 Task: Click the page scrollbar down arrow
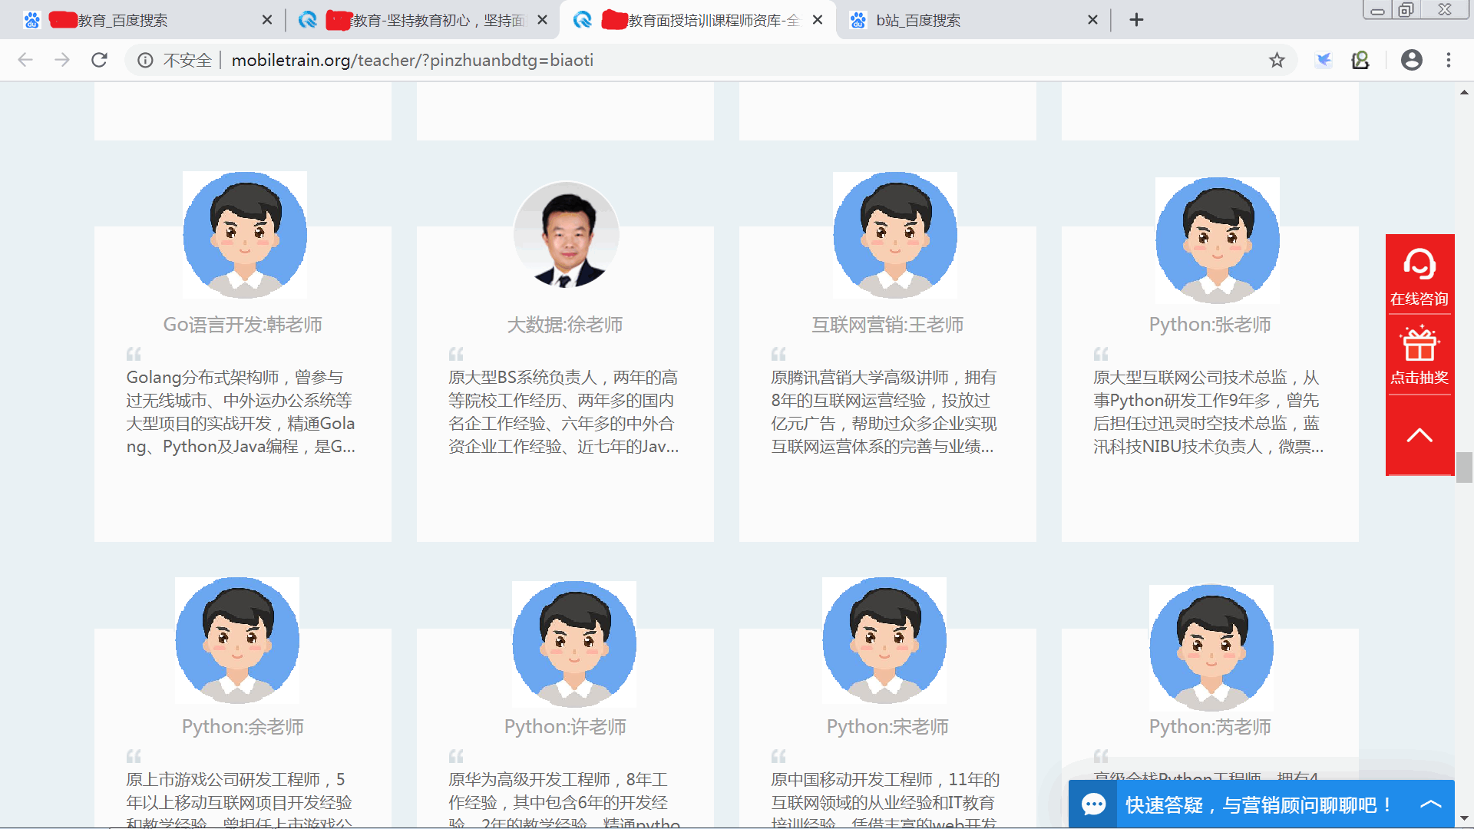(1464, 818)
